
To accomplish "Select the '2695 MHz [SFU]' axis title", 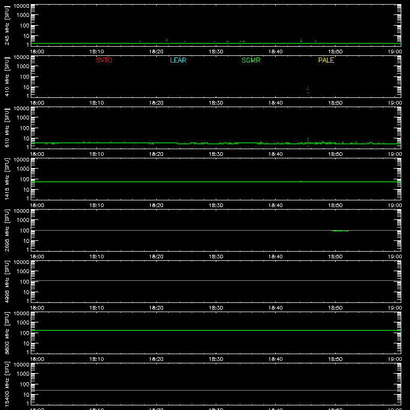I will coord(7,230).
